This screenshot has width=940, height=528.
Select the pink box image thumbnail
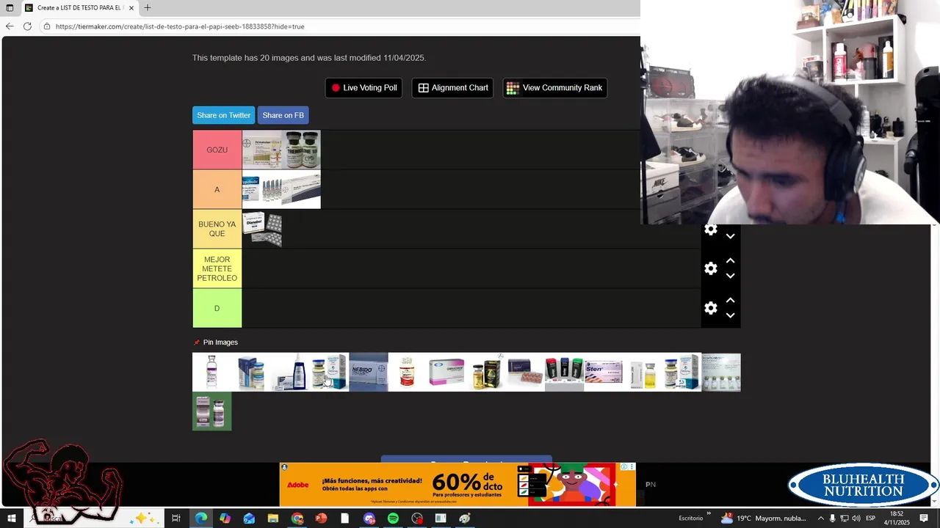coord(446,372)
